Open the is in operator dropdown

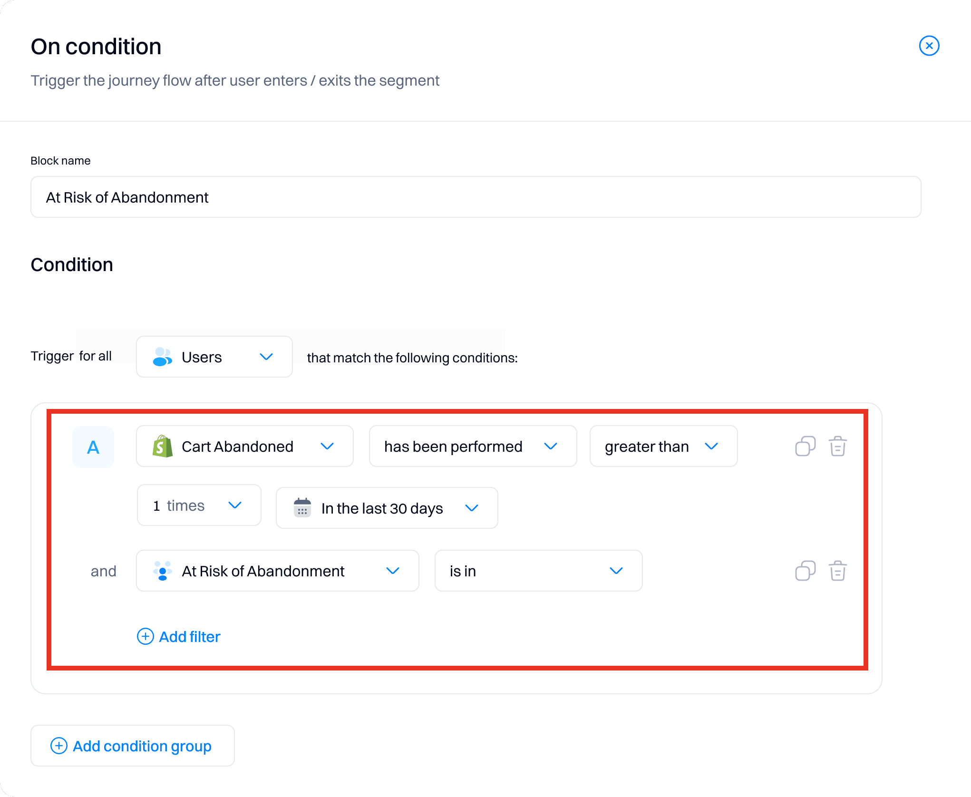point(538,571)
